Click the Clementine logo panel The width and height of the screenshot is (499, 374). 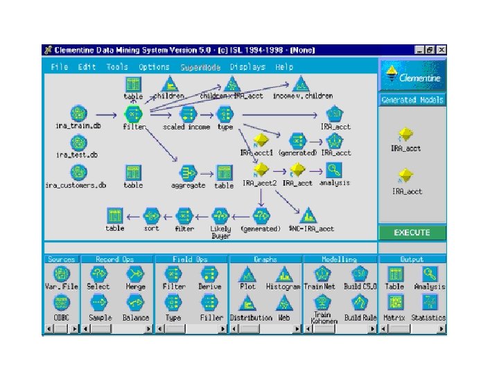412,75
